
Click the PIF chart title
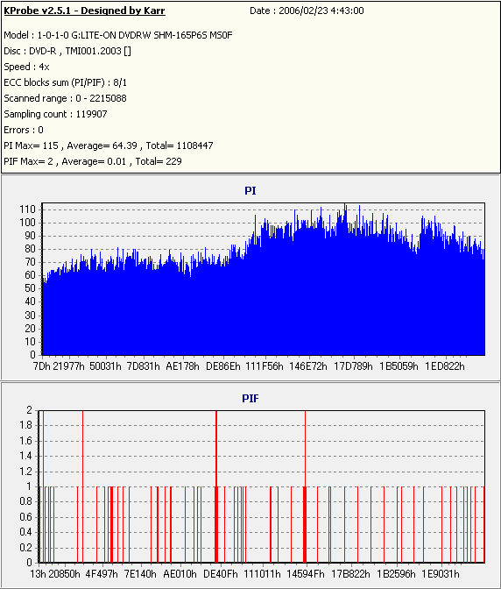tap(250, 398)
